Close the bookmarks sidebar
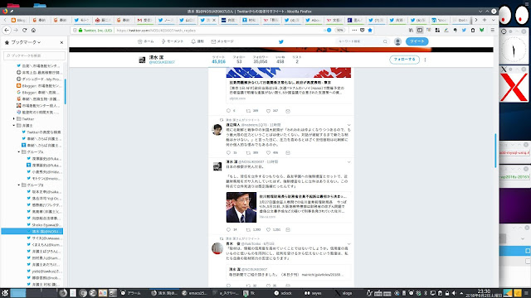Viewport: 531px width, 298px height. pyautogui.click(x=61, y=42)
